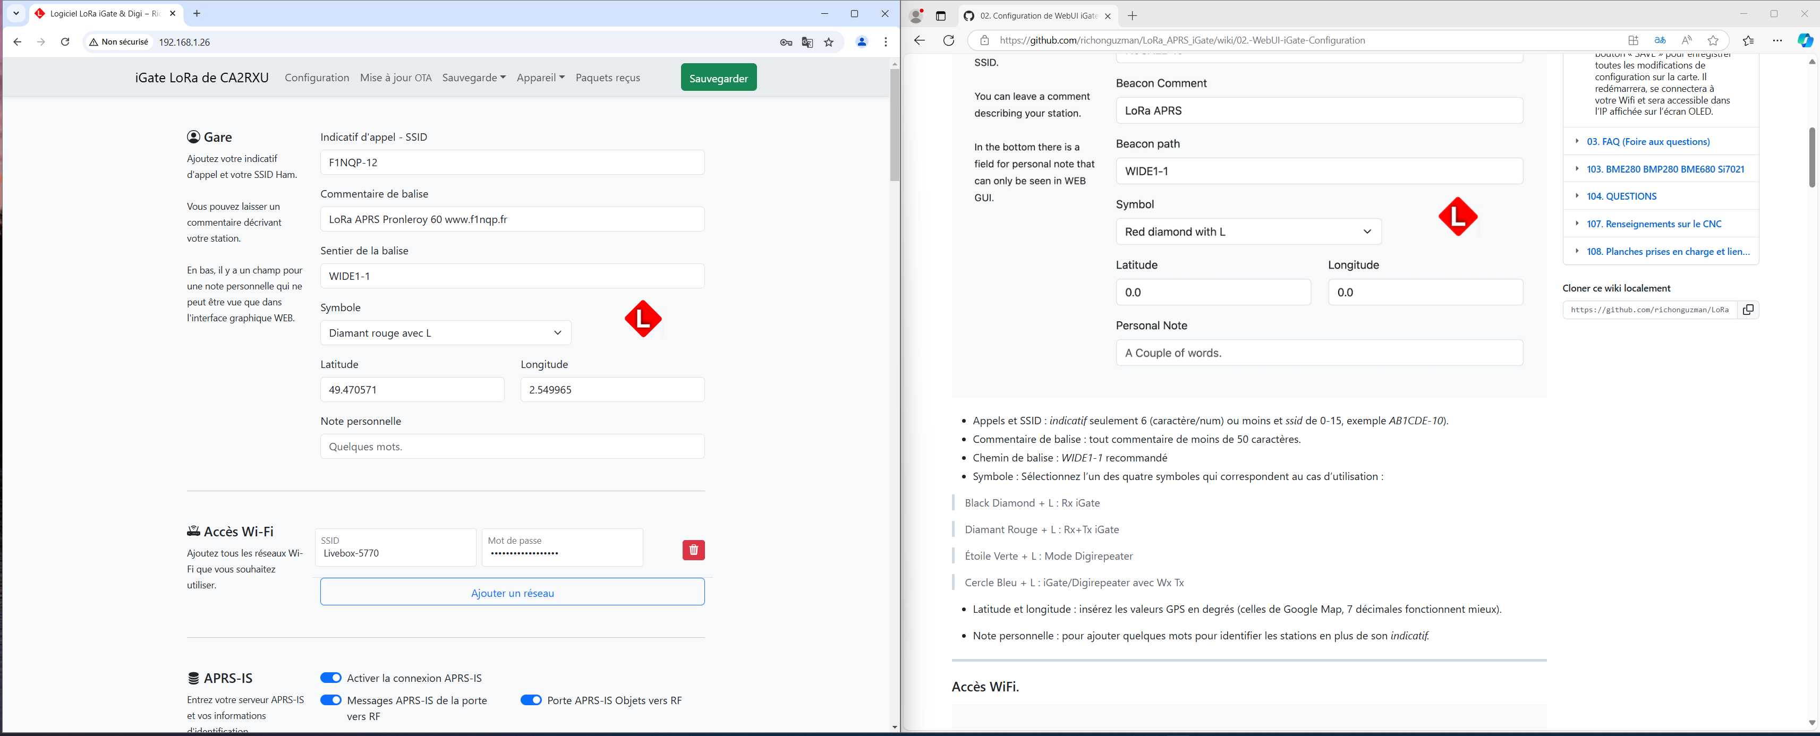
Task: Click the 'Non sécurisé' warning badge
Action: tap(120, 41)
